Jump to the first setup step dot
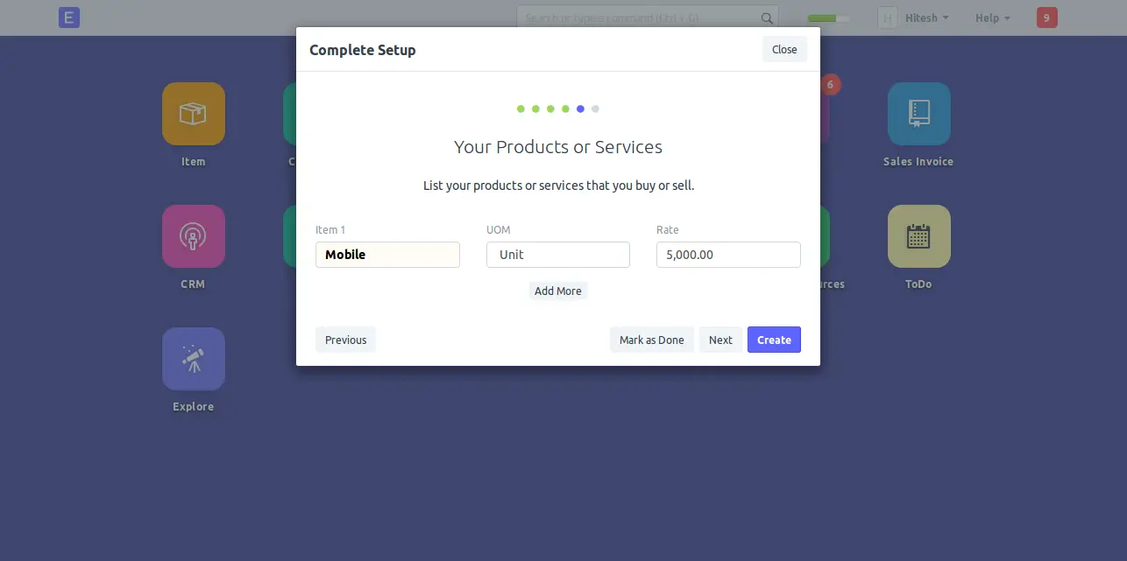The height and width of the screenshot is (561, 1127). pyautogui.click(x=521, y=109)
